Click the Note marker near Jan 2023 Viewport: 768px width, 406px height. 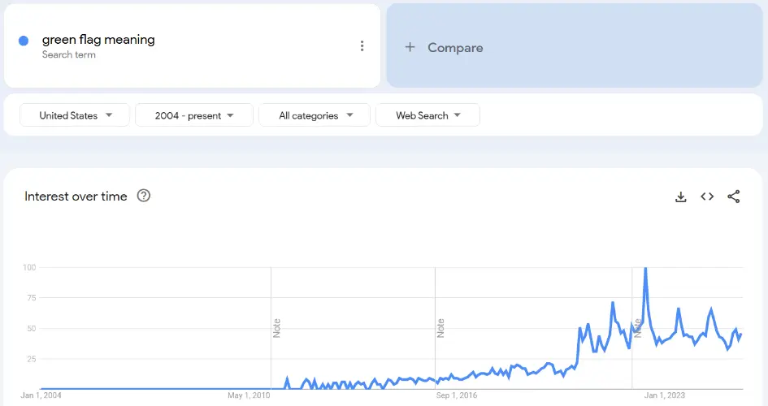tap(638, 328)
